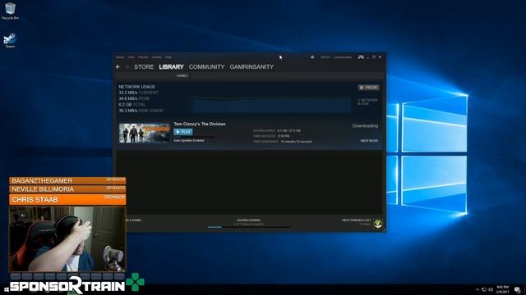This screenshot has width=526, height=295.
Task: Click the Auto-Updates Enabled text
Action: pyautogui.click(x=189, y=140)
